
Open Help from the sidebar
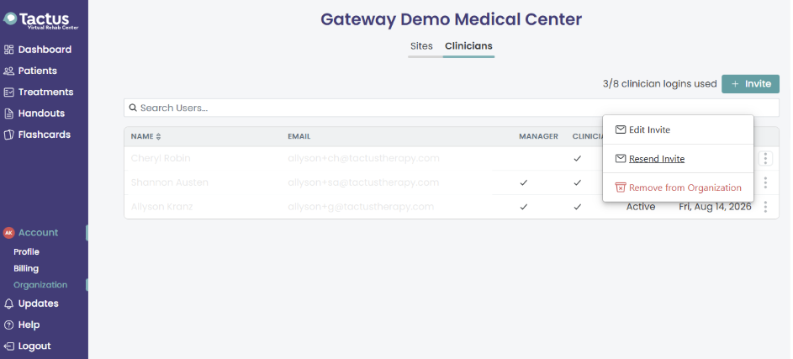[22, 325]
